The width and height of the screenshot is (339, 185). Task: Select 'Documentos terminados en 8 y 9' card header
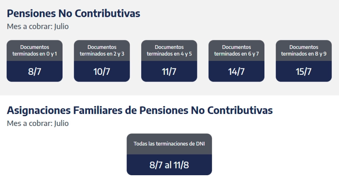304,50
